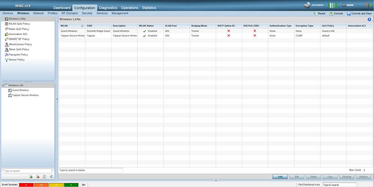Select Tappan Secure Wireless in tree
The image size is (374, 187).
pyautogui.click(x=25, y=95)
